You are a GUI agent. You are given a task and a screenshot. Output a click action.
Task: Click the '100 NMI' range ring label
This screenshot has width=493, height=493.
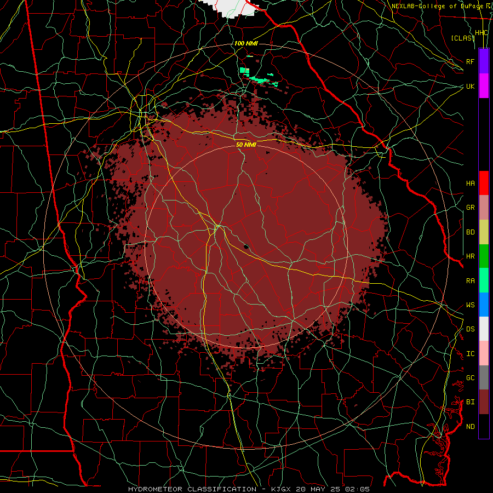click(246, 43)
